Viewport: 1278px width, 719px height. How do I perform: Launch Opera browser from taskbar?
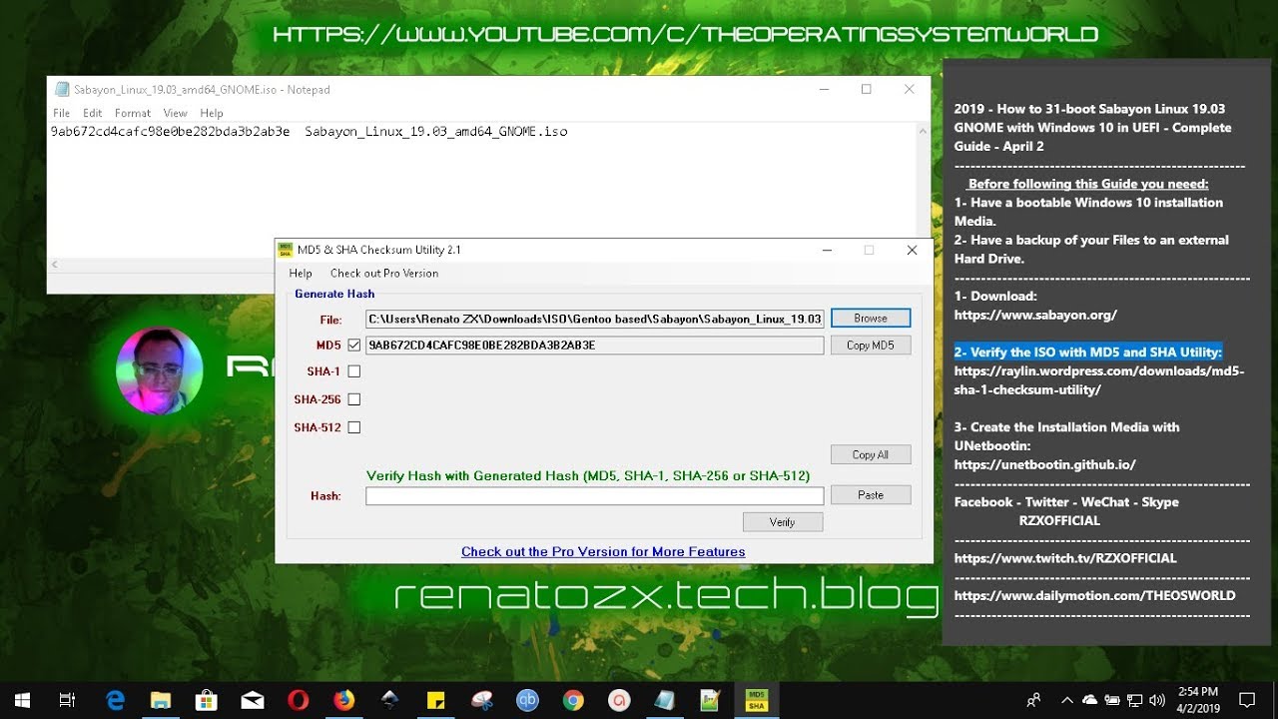coord(298,700)
